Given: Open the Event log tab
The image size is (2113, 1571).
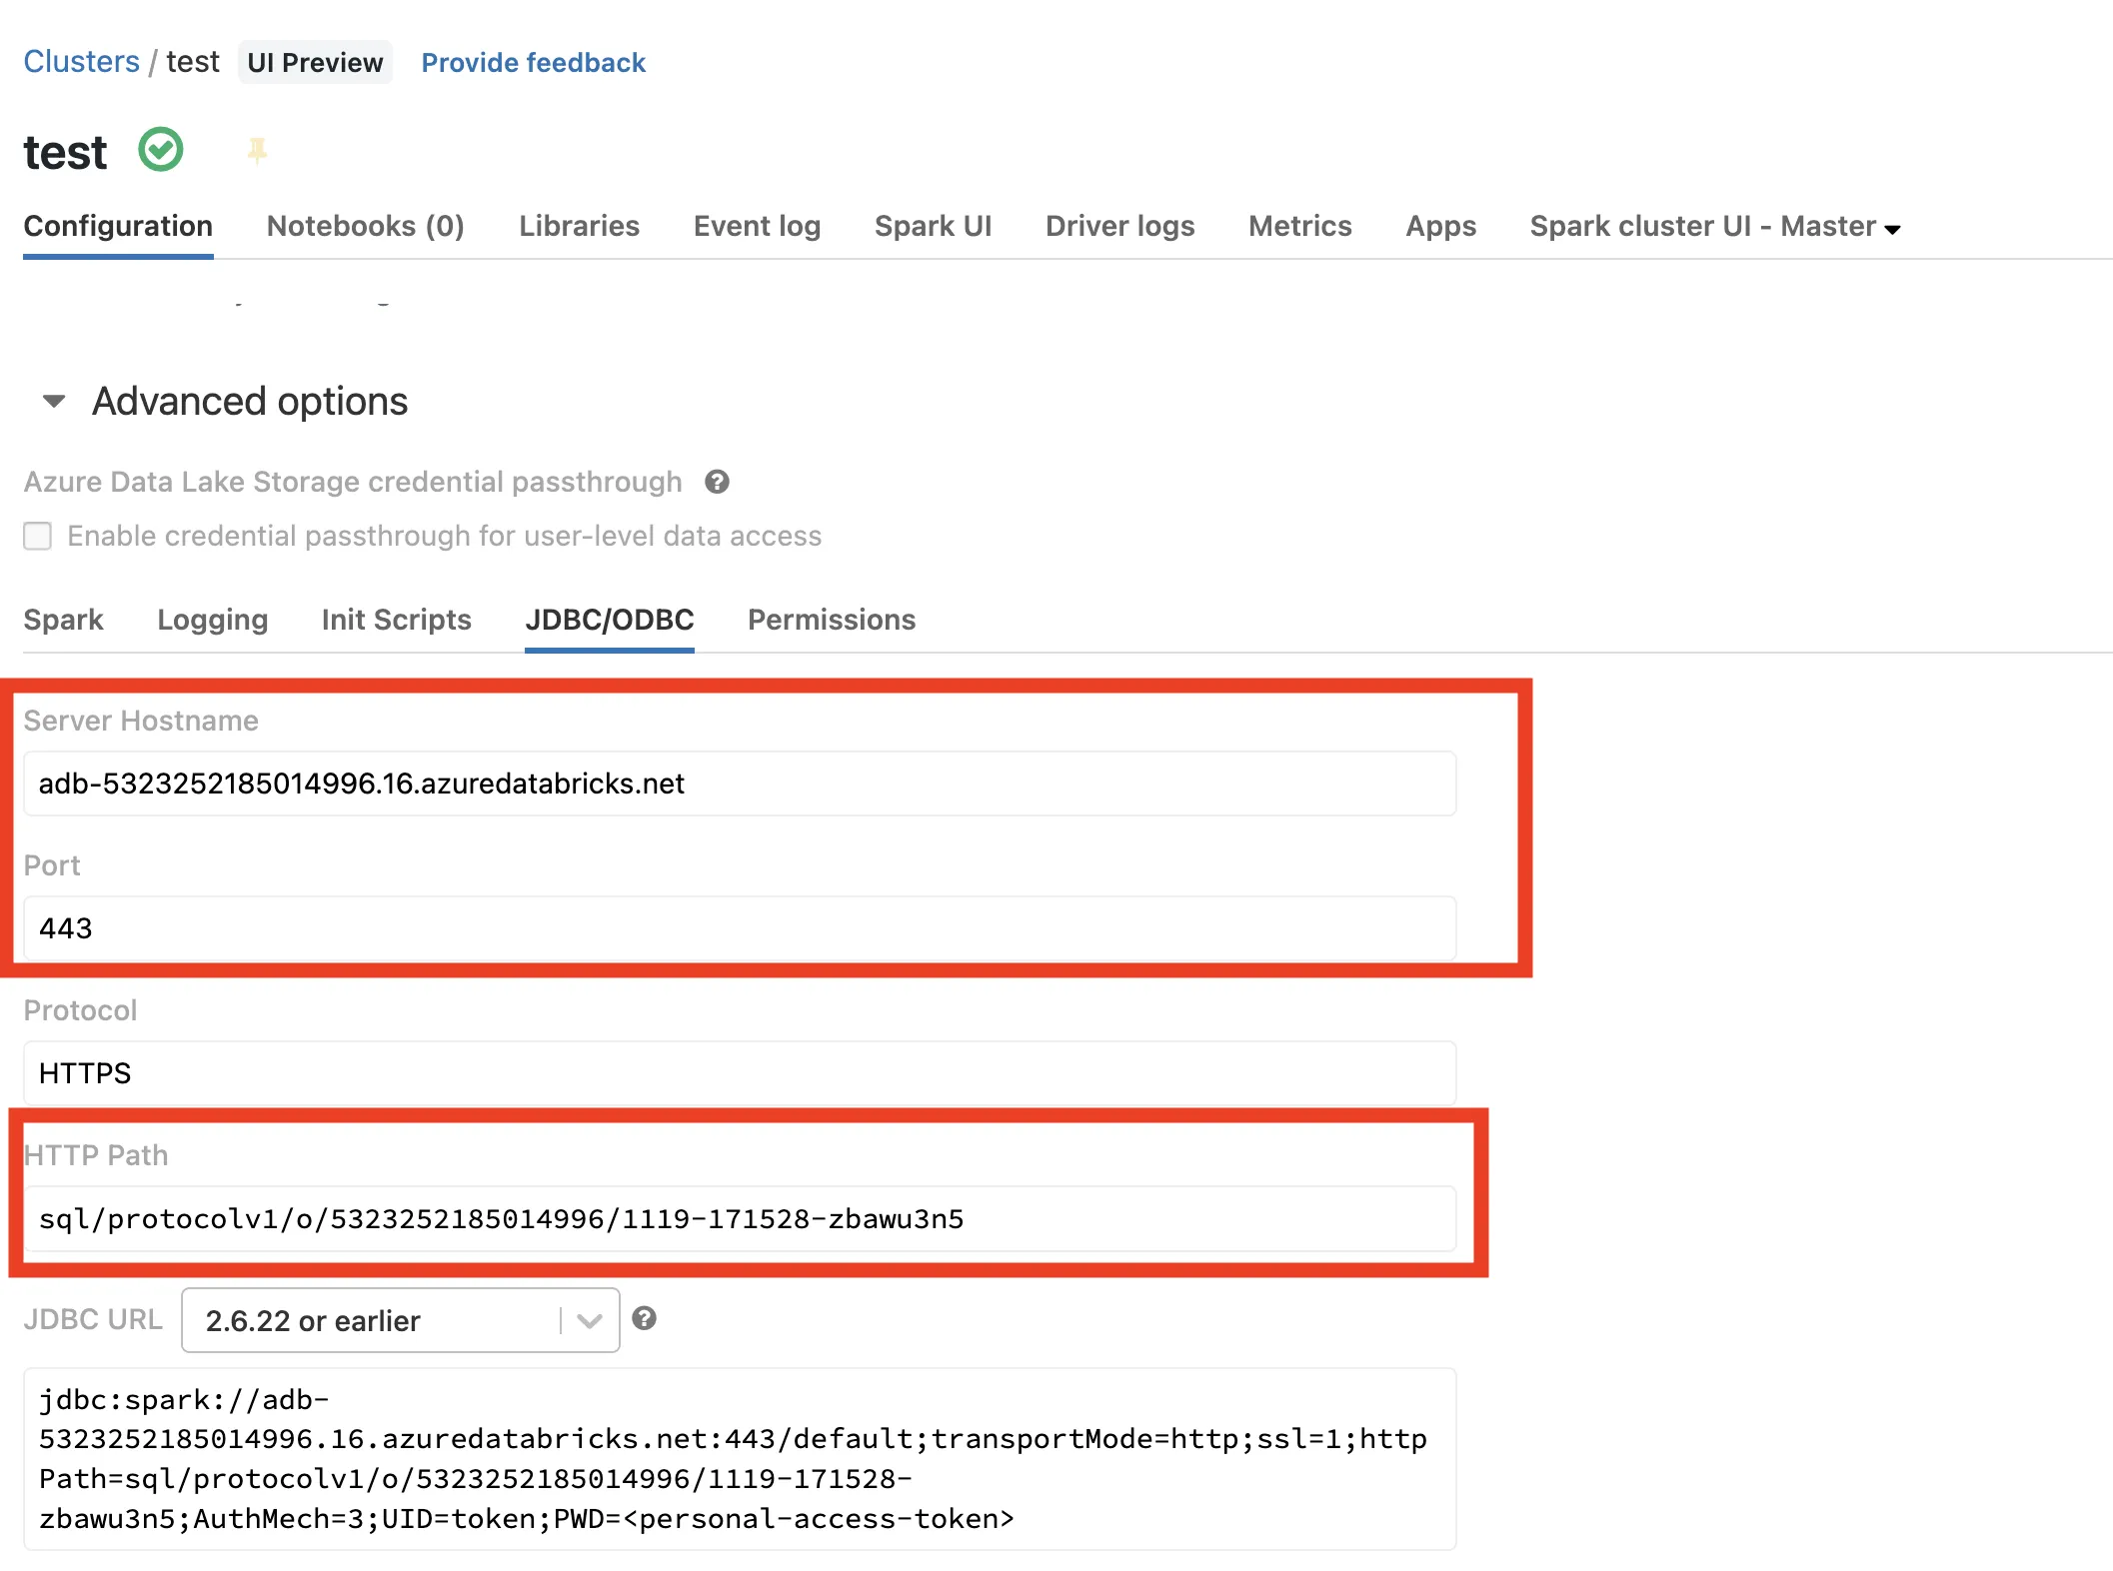Looking at the screenshot, I should tap(757, 227).
